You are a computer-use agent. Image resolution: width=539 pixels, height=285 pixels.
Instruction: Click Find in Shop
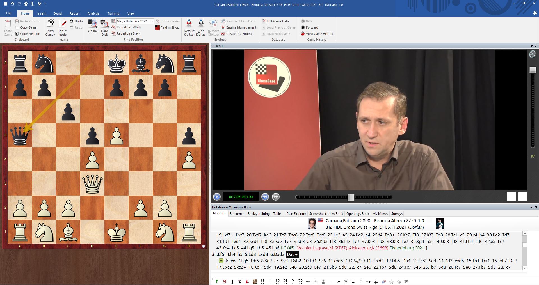(167, 27)
